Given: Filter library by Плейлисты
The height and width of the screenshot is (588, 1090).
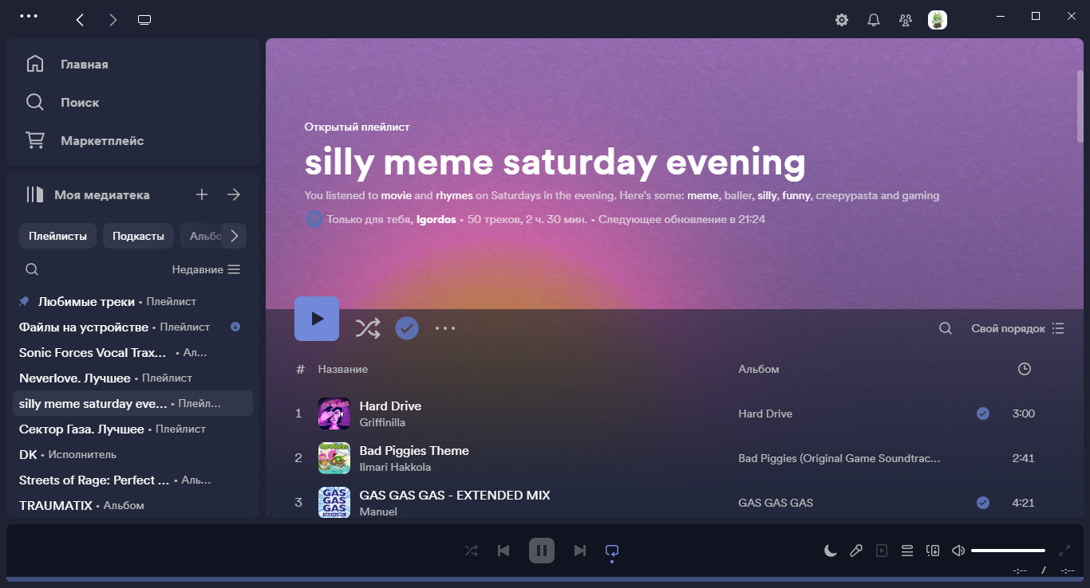Looking at the screenshot, I should click(58, 236).
